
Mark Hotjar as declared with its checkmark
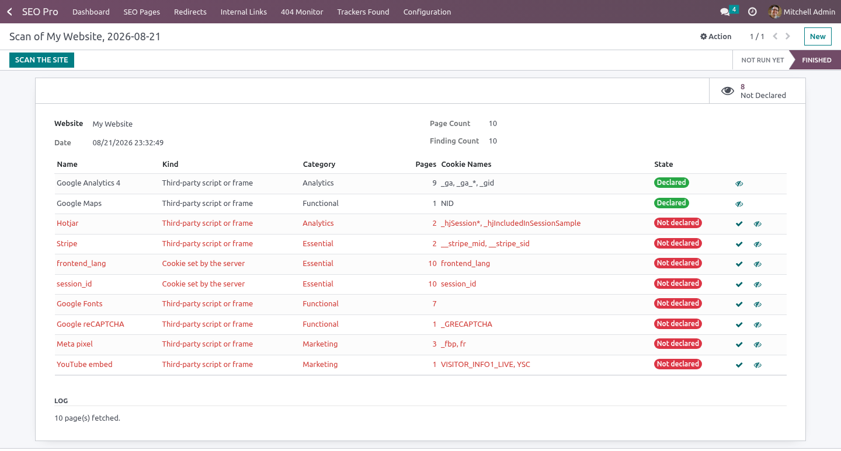click(739, 224)
